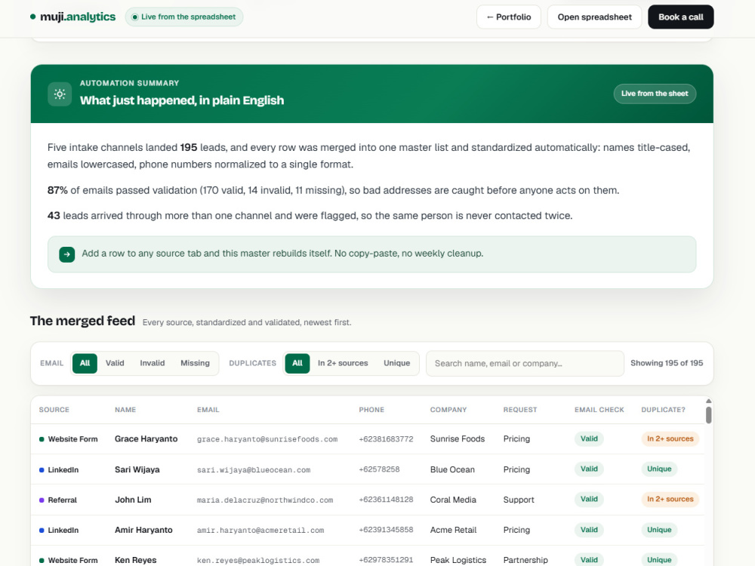This screenshot has height=566, width=755.
Task: Filter emails by Missing
Action: coord(195,364)
